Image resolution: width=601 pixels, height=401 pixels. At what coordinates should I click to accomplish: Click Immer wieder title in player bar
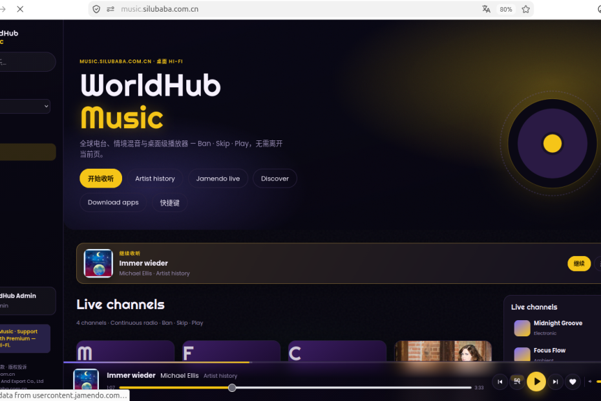click(x=131, y=375)
